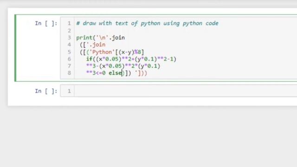Click on print('\n'.join code line
Viewport: 297px width, 167px height.
tap(100, 38)
